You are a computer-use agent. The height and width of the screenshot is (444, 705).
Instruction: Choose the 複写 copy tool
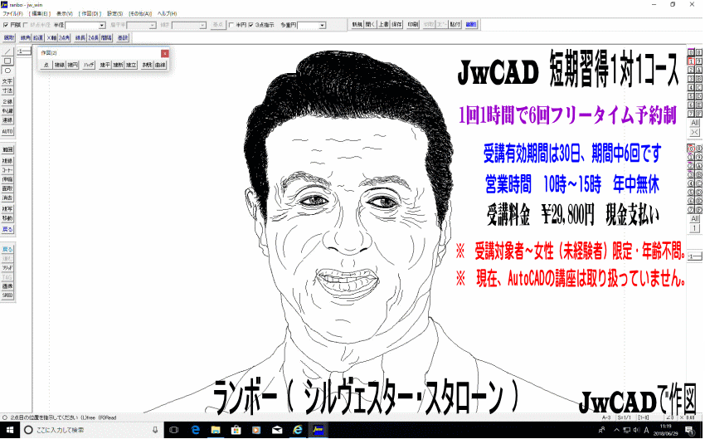pos(7,209)
